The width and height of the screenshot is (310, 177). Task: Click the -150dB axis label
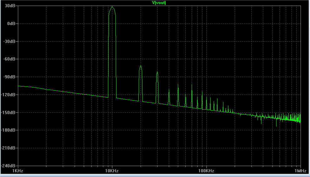[x=8, y=112]
